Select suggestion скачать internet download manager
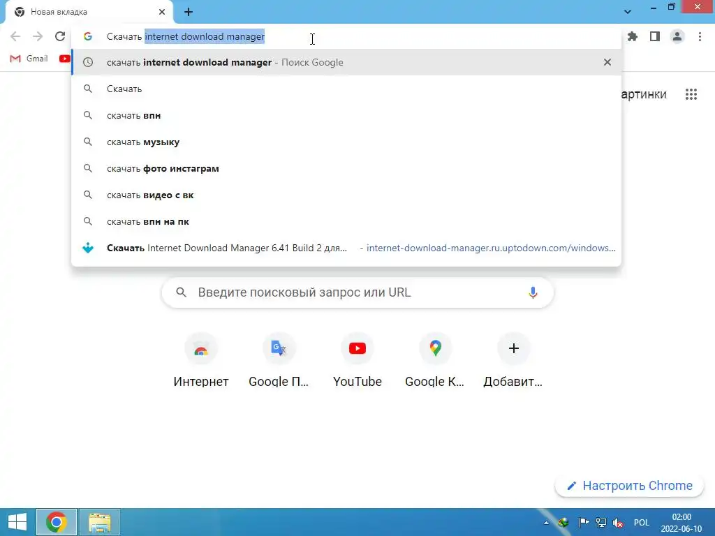The width and height of the screenshot is (715, 536). click(346, 62)
